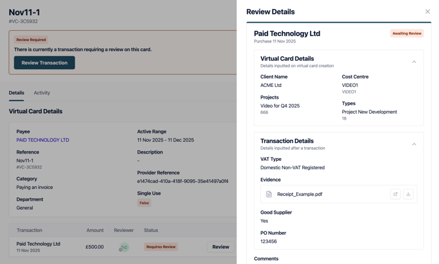Click the reviewer avatar in transaction row
The height and width of the screenshot is (264, 439).
pyautogui.click(x=124, y=247)
